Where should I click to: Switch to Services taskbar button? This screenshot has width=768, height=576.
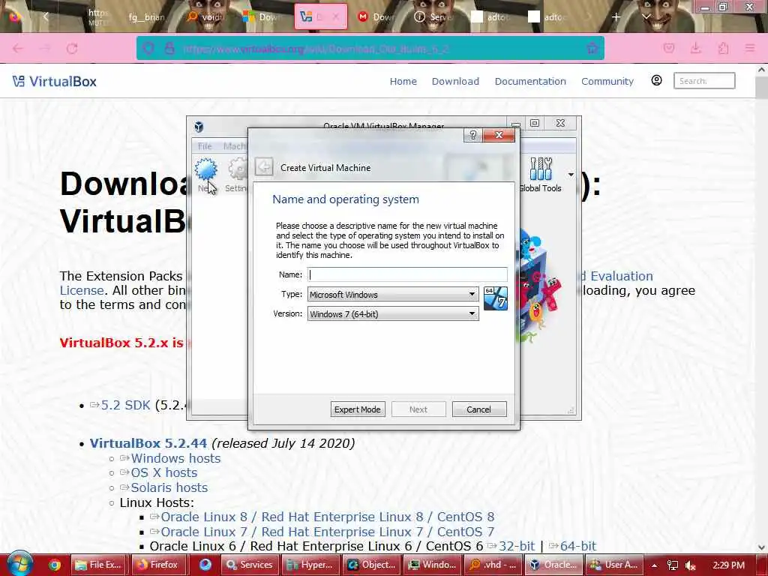tap(249, 565)
